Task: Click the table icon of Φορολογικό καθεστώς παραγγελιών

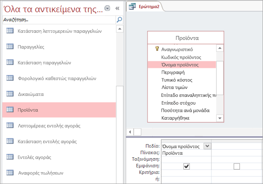Action: pos(10,78)
